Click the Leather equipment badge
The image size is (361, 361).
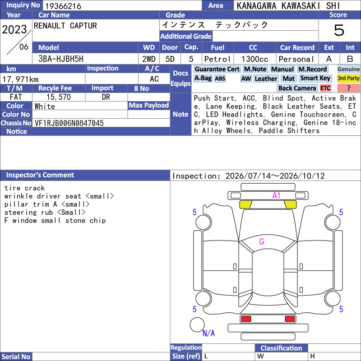tap(266, 79)
